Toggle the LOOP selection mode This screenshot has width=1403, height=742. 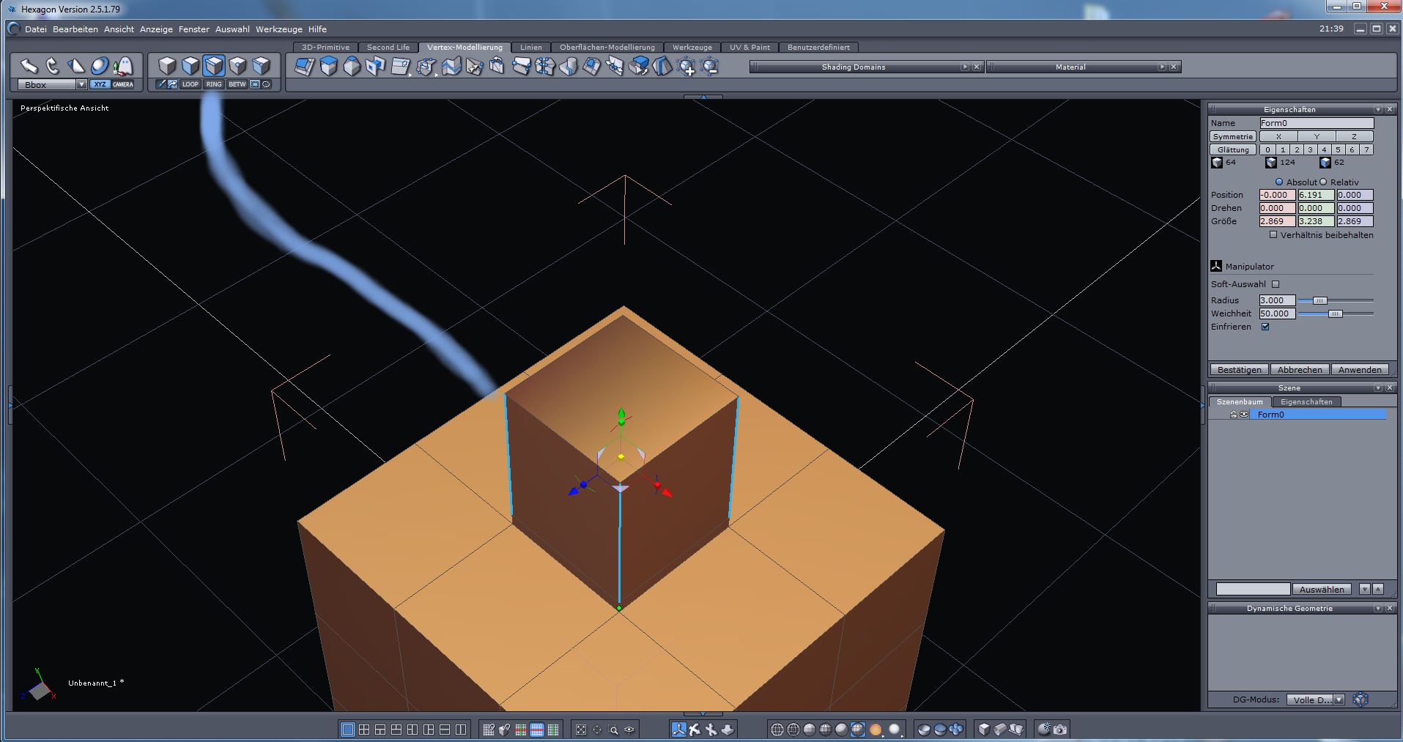[x=190, y=84]
